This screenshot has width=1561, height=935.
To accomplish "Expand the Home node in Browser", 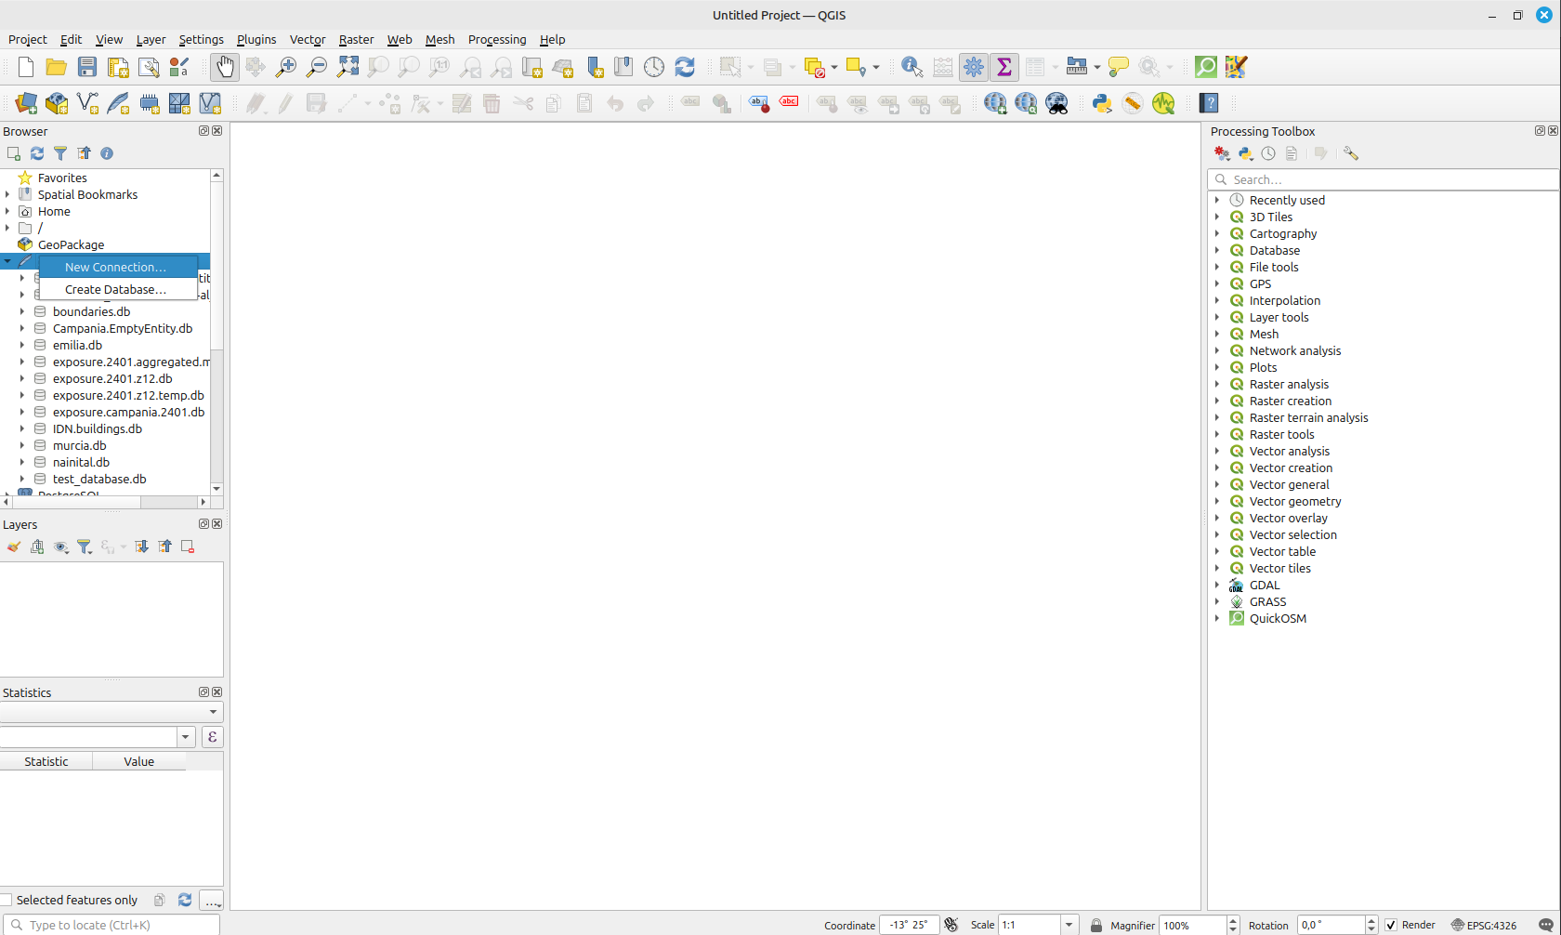I will coord(7,211).
